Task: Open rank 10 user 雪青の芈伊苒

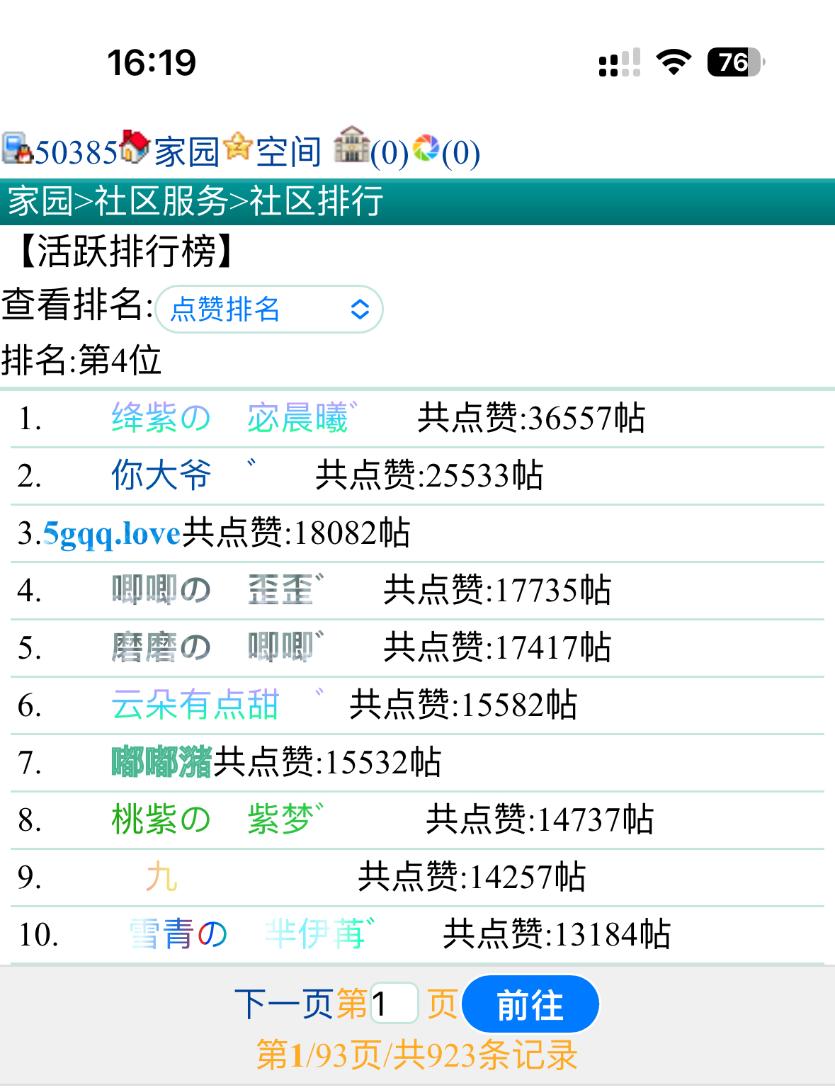Action: coord(251,934)
